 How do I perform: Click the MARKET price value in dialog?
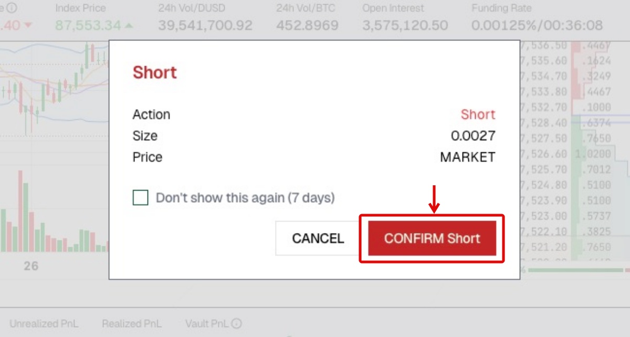[467, 157]
